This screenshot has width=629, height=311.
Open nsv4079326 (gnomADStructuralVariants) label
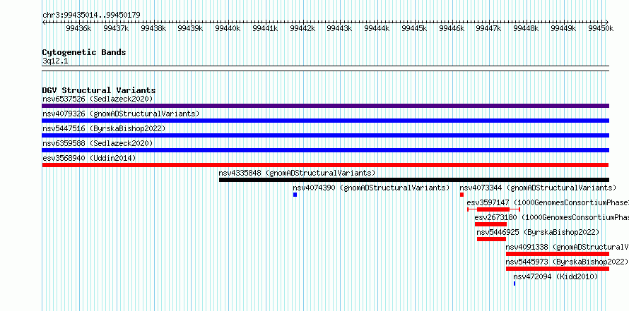pos(121,114)
